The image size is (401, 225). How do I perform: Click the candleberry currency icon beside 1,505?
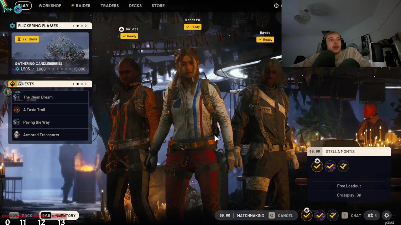pos(17,69)
